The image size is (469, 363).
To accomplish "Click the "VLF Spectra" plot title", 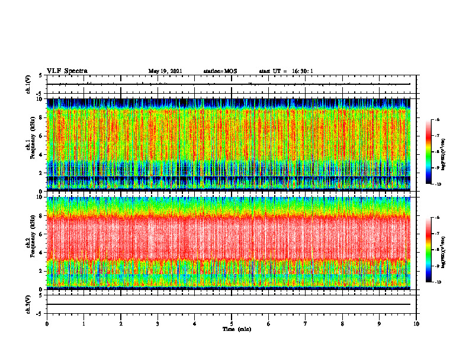I will click(67, 71).
